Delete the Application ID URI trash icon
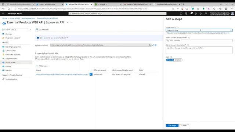 pyautogui.click(x=156, y=45)
